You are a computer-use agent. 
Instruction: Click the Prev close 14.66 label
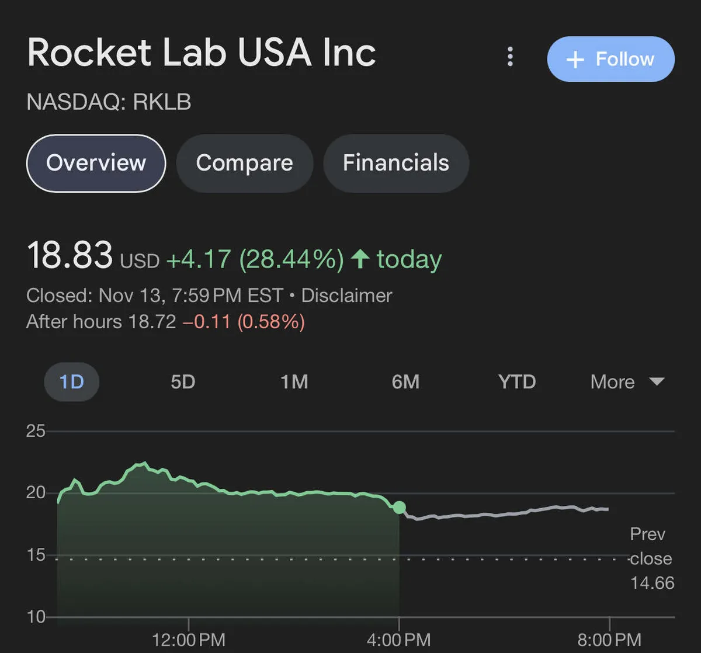tap(651, 559)
